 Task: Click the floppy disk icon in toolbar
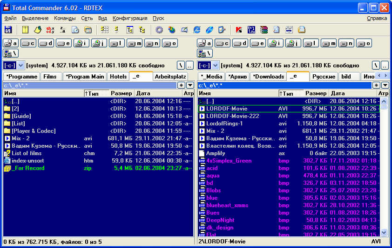(x=8, y=30)
